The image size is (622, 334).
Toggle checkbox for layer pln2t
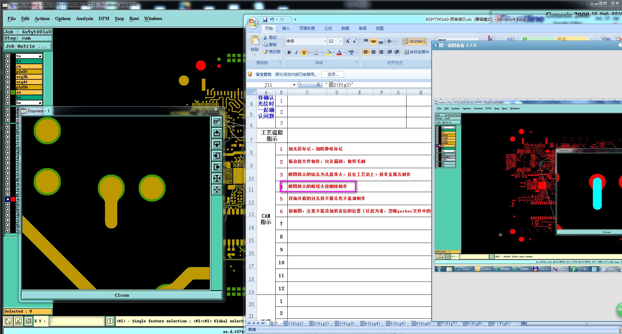point(8,72)
